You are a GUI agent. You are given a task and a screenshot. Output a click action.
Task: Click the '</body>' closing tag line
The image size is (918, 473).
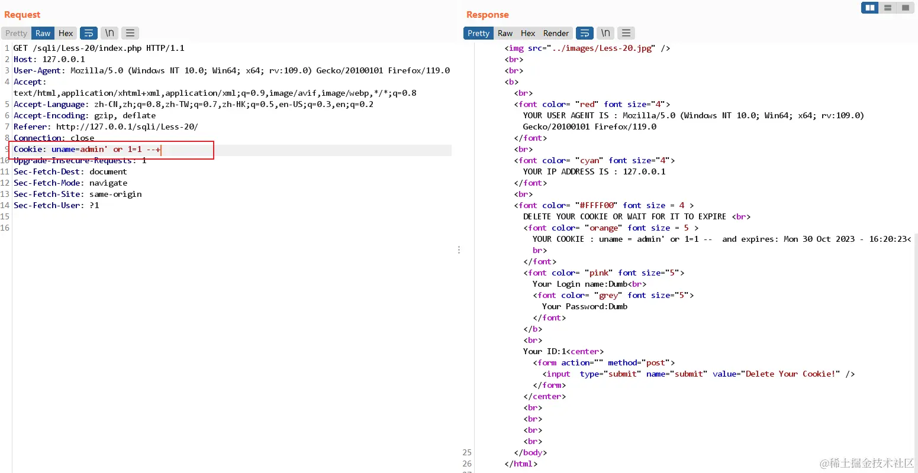(530, 452)
